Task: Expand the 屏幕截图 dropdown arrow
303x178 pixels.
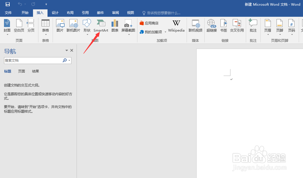Action: click(x=129, y=35)
